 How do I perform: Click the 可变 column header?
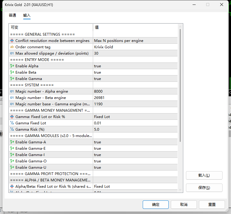tap(51, 27)
